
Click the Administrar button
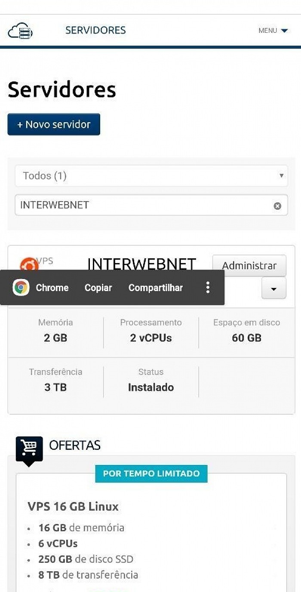pos(249,265)
